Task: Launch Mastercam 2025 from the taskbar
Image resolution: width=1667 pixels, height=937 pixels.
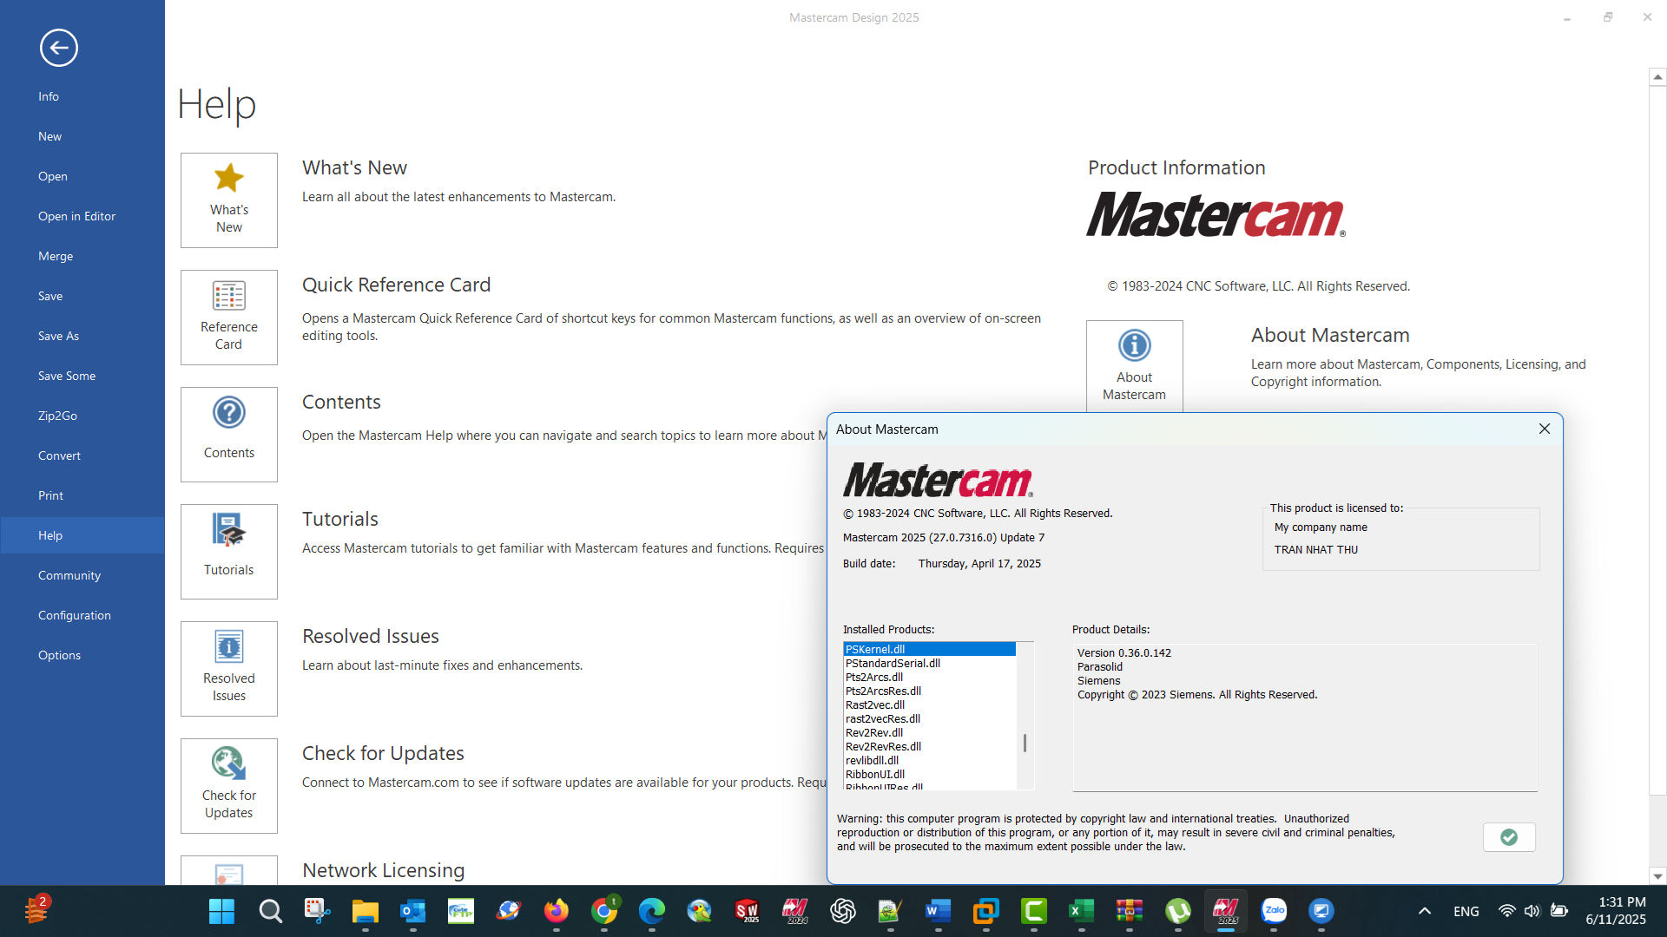Action: click(x=1226, y=911)
